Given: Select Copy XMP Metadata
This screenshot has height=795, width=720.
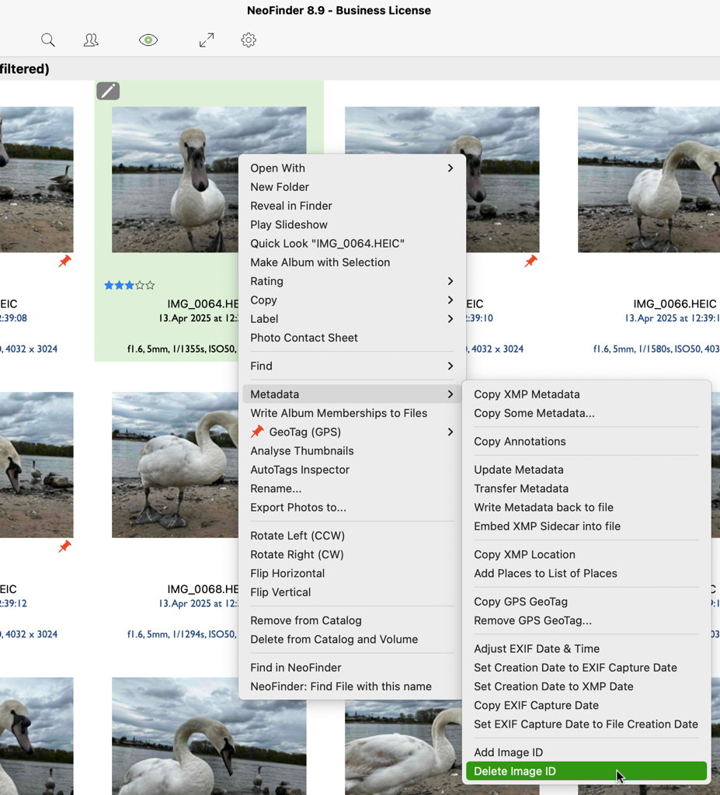Looking at the screenshot, I should tap(527, 394).
